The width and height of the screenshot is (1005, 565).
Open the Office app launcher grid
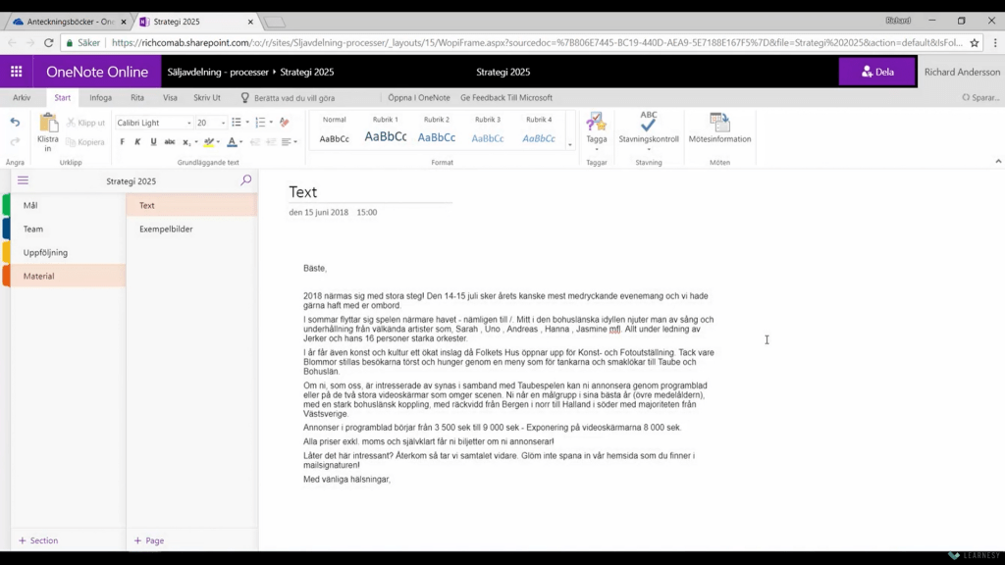point(16,72)
